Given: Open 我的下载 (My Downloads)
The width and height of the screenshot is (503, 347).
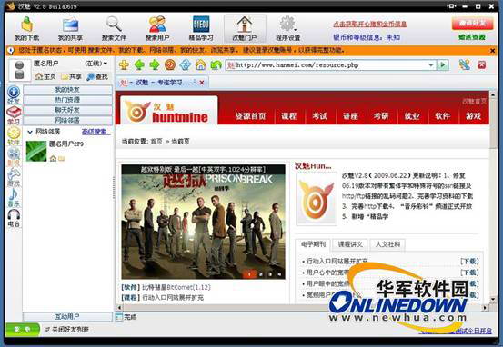Looking at the screenshot, I should pos(27,29).
